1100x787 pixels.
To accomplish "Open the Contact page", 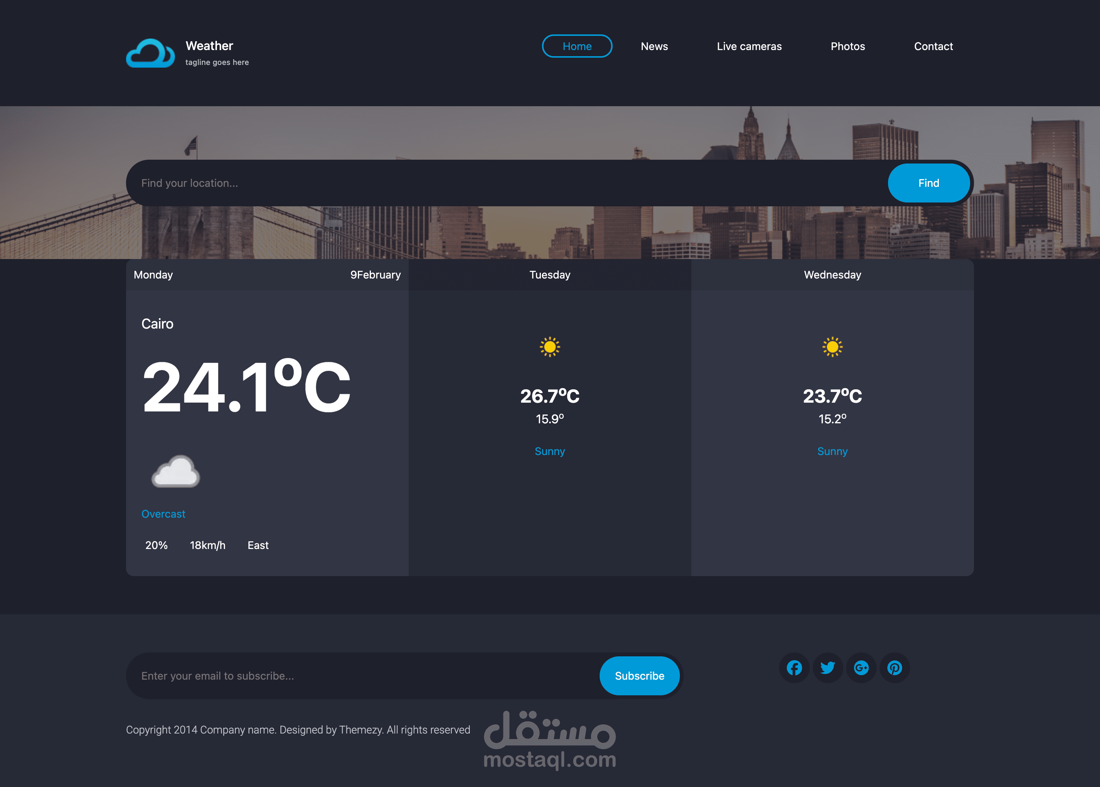I will (933, 46).
